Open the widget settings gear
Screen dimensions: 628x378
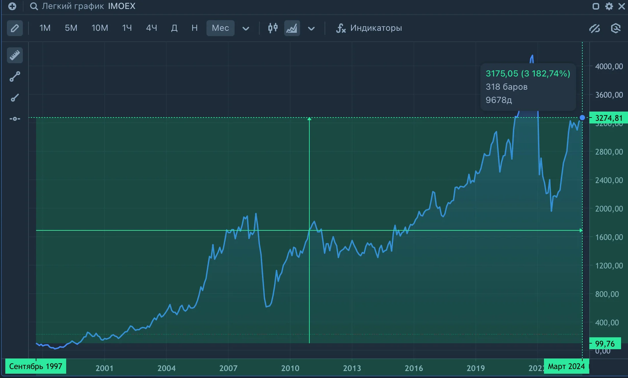tap(609, 6)
